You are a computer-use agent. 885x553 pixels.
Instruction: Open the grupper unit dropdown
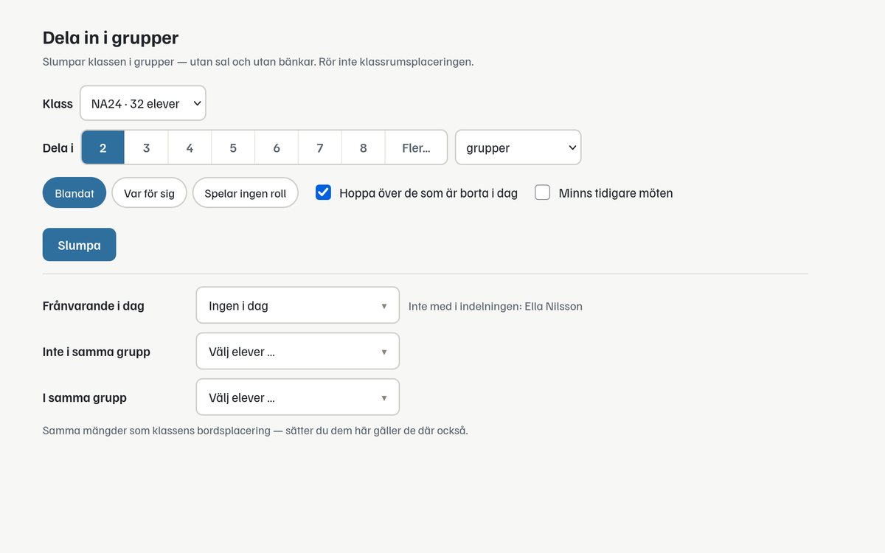click(x=518, y=147)
